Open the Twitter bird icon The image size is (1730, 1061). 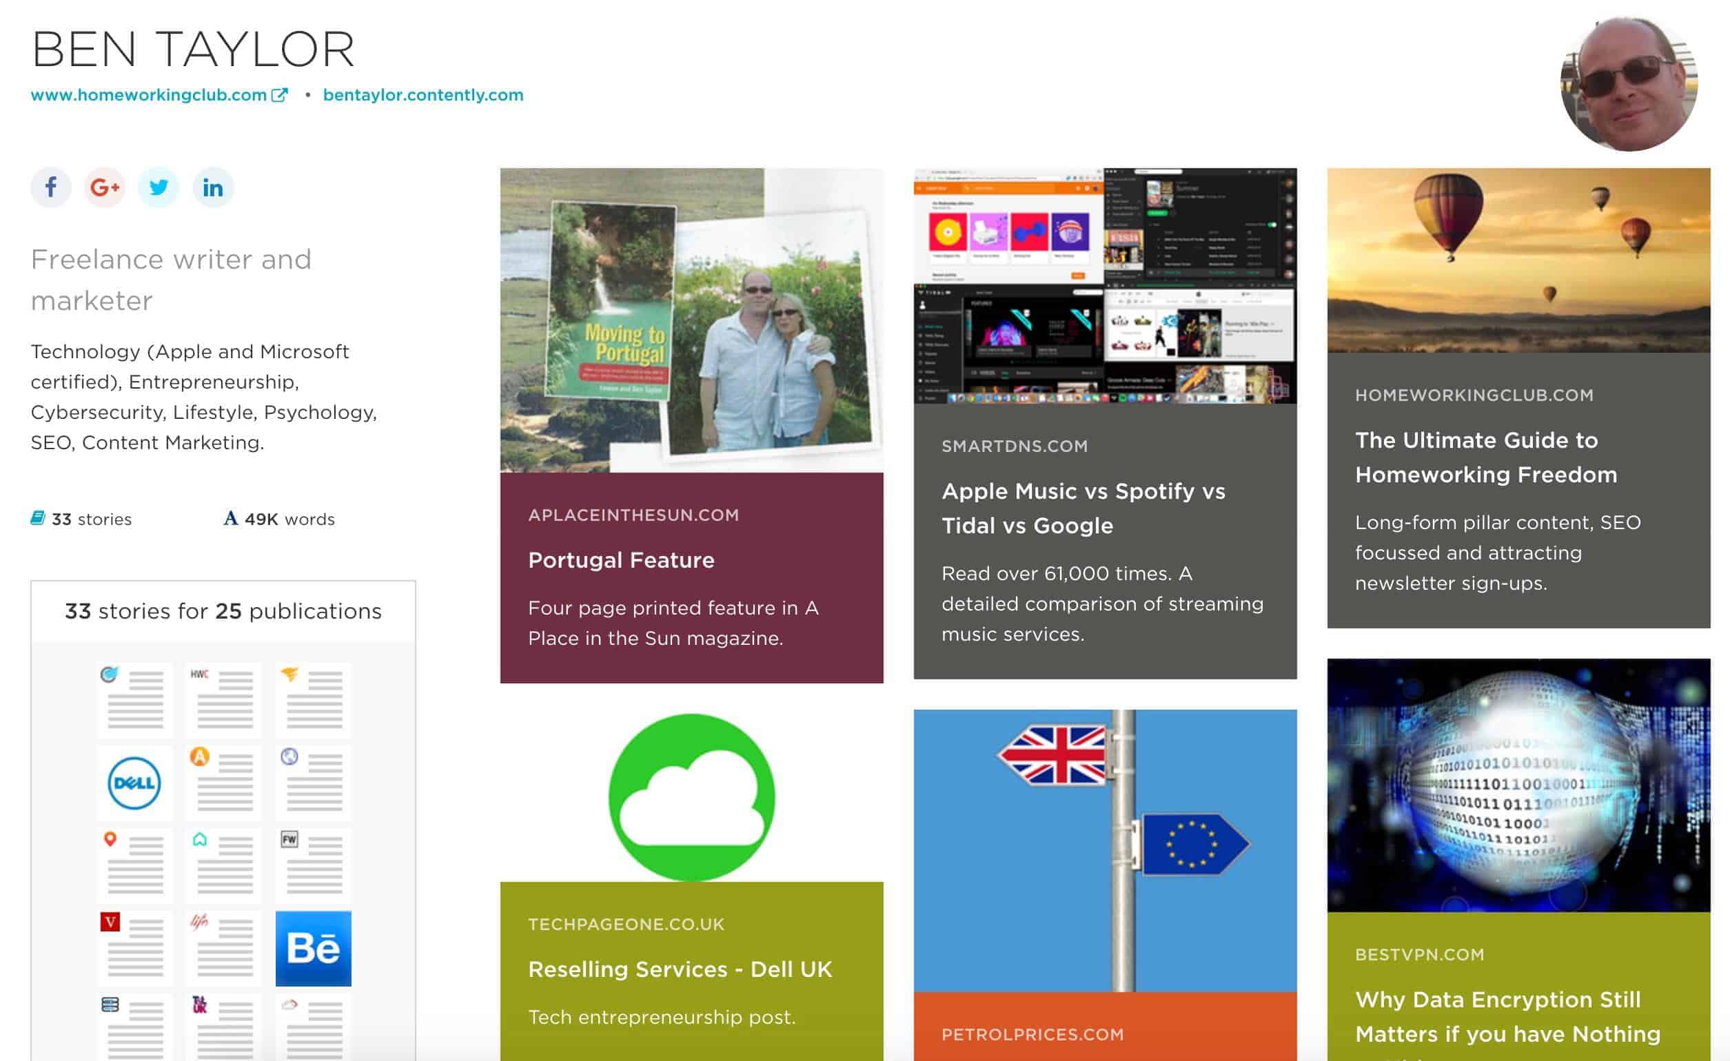[159, 187]
